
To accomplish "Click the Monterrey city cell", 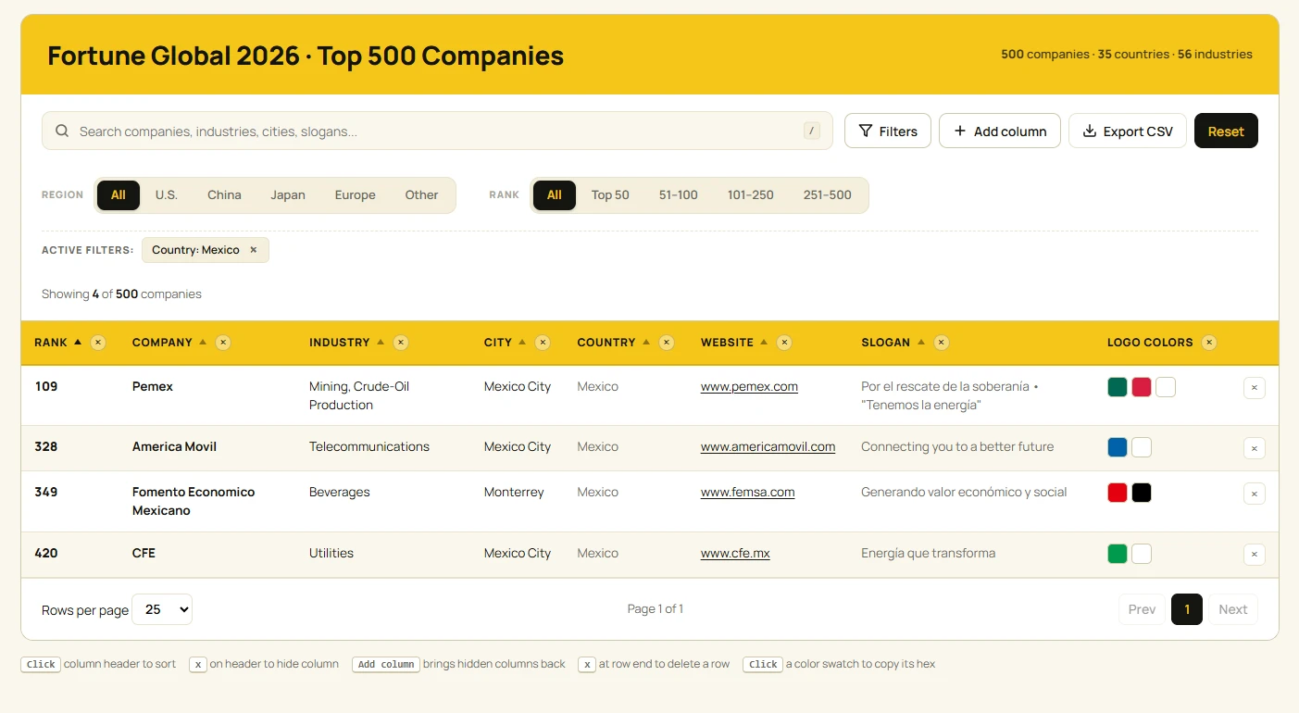I will tap(514, 492).
